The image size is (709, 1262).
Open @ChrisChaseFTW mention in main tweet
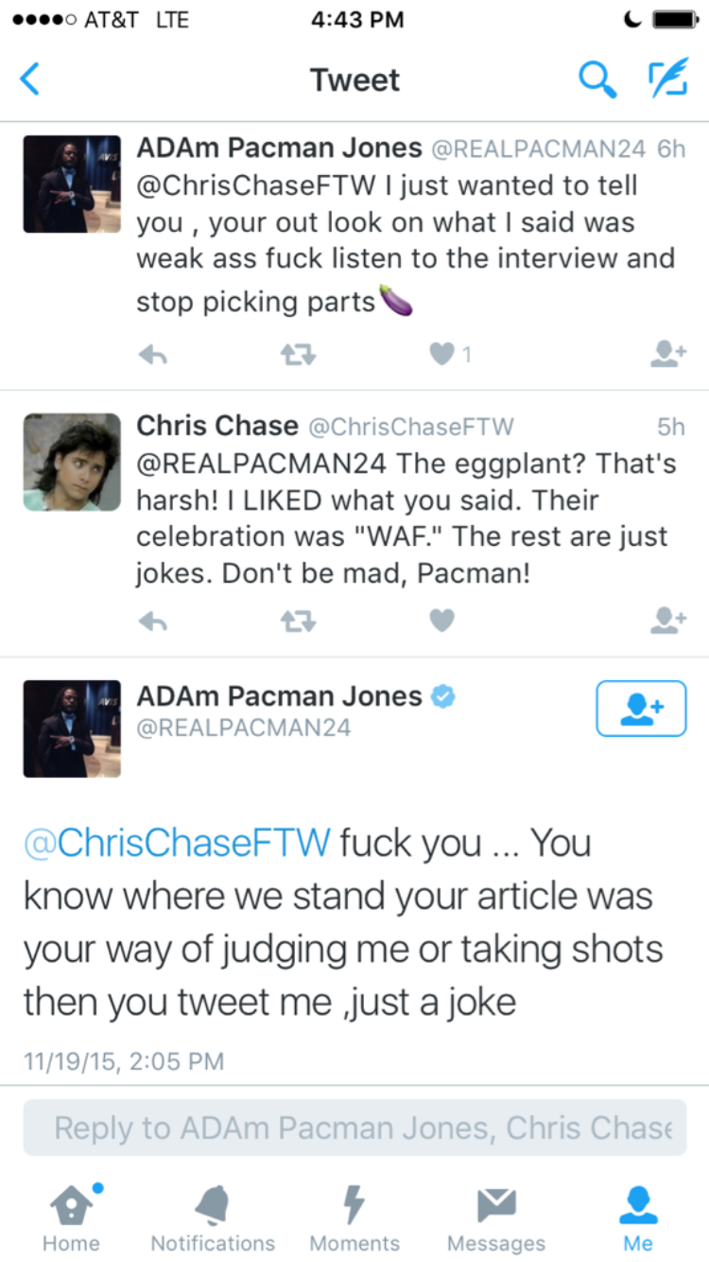(177, 843)
